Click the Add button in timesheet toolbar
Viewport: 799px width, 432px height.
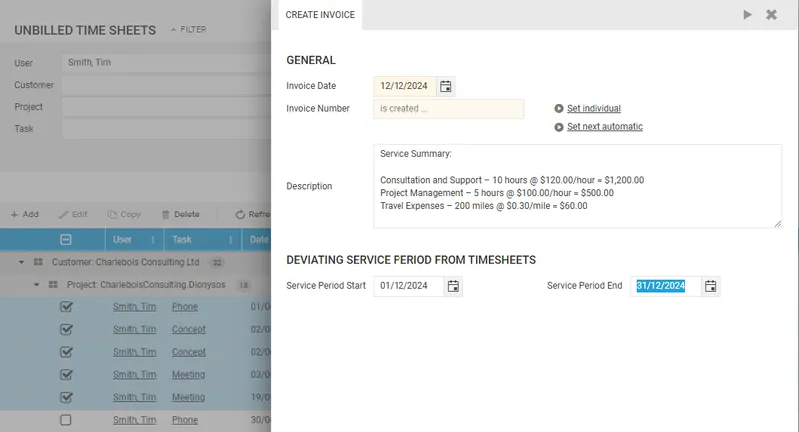click(x=24, y=215)
